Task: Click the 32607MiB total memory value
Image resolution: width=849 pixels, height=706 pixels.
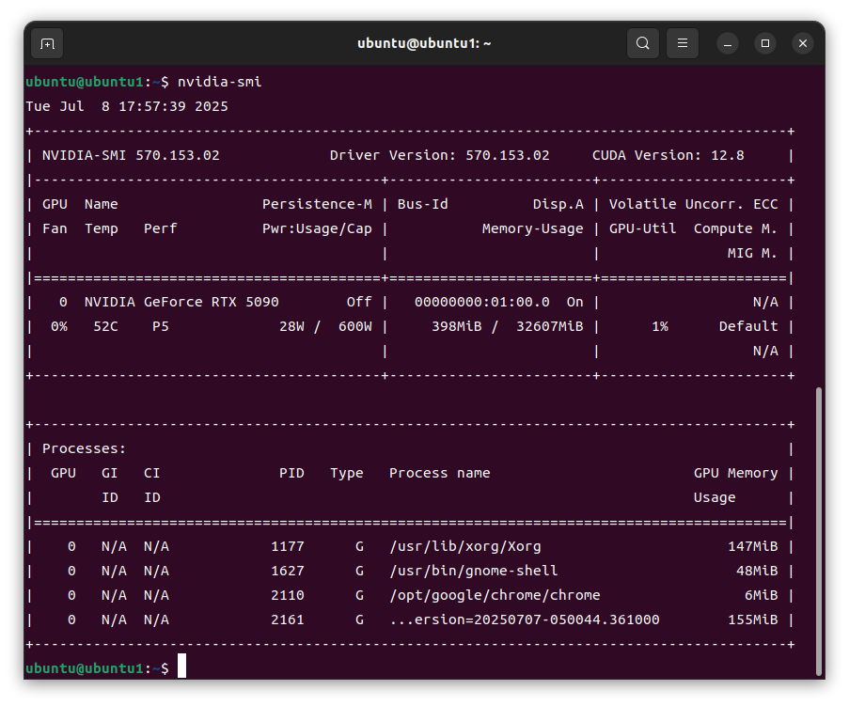Action: coord(549,326)
